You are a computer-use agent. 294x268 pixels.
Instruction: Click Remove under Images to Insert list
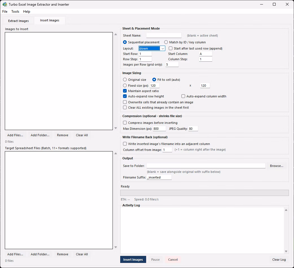click(63, 135)
